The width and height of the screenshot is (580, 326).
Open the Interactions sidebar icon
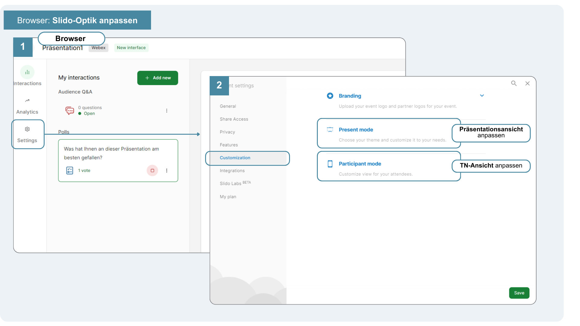point(27,72)
